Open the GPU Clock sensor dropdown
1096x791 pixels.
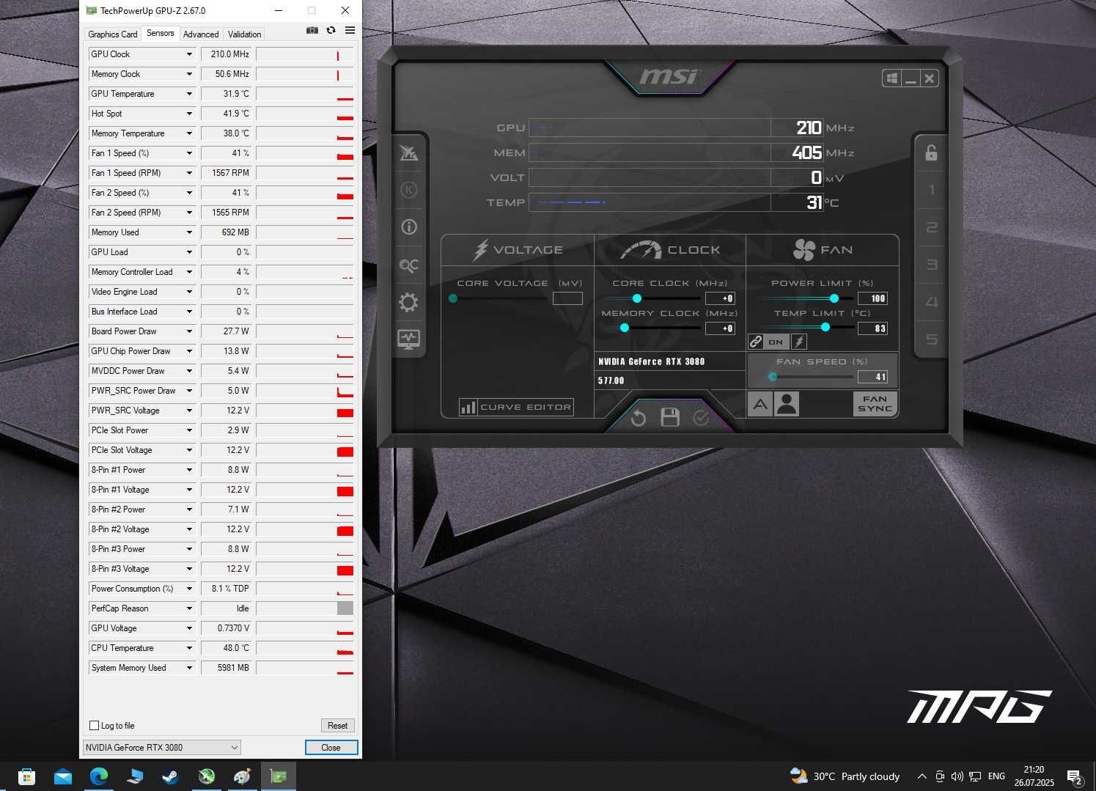[189, 54]
